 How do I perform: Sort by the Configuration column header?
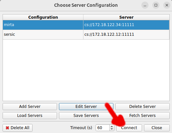43,17
